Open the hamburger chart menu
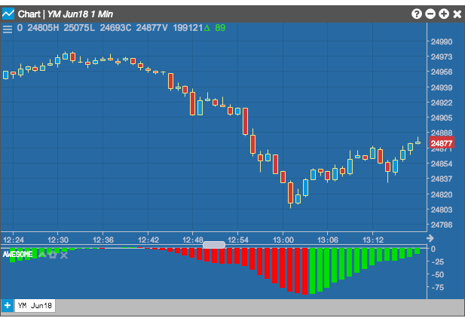The image size is (465, 321). point(8,29)
